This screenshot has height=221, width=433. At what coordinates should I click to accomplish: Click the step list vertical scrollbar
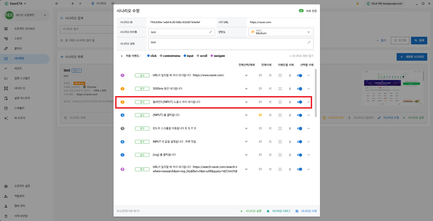point(316,93)
